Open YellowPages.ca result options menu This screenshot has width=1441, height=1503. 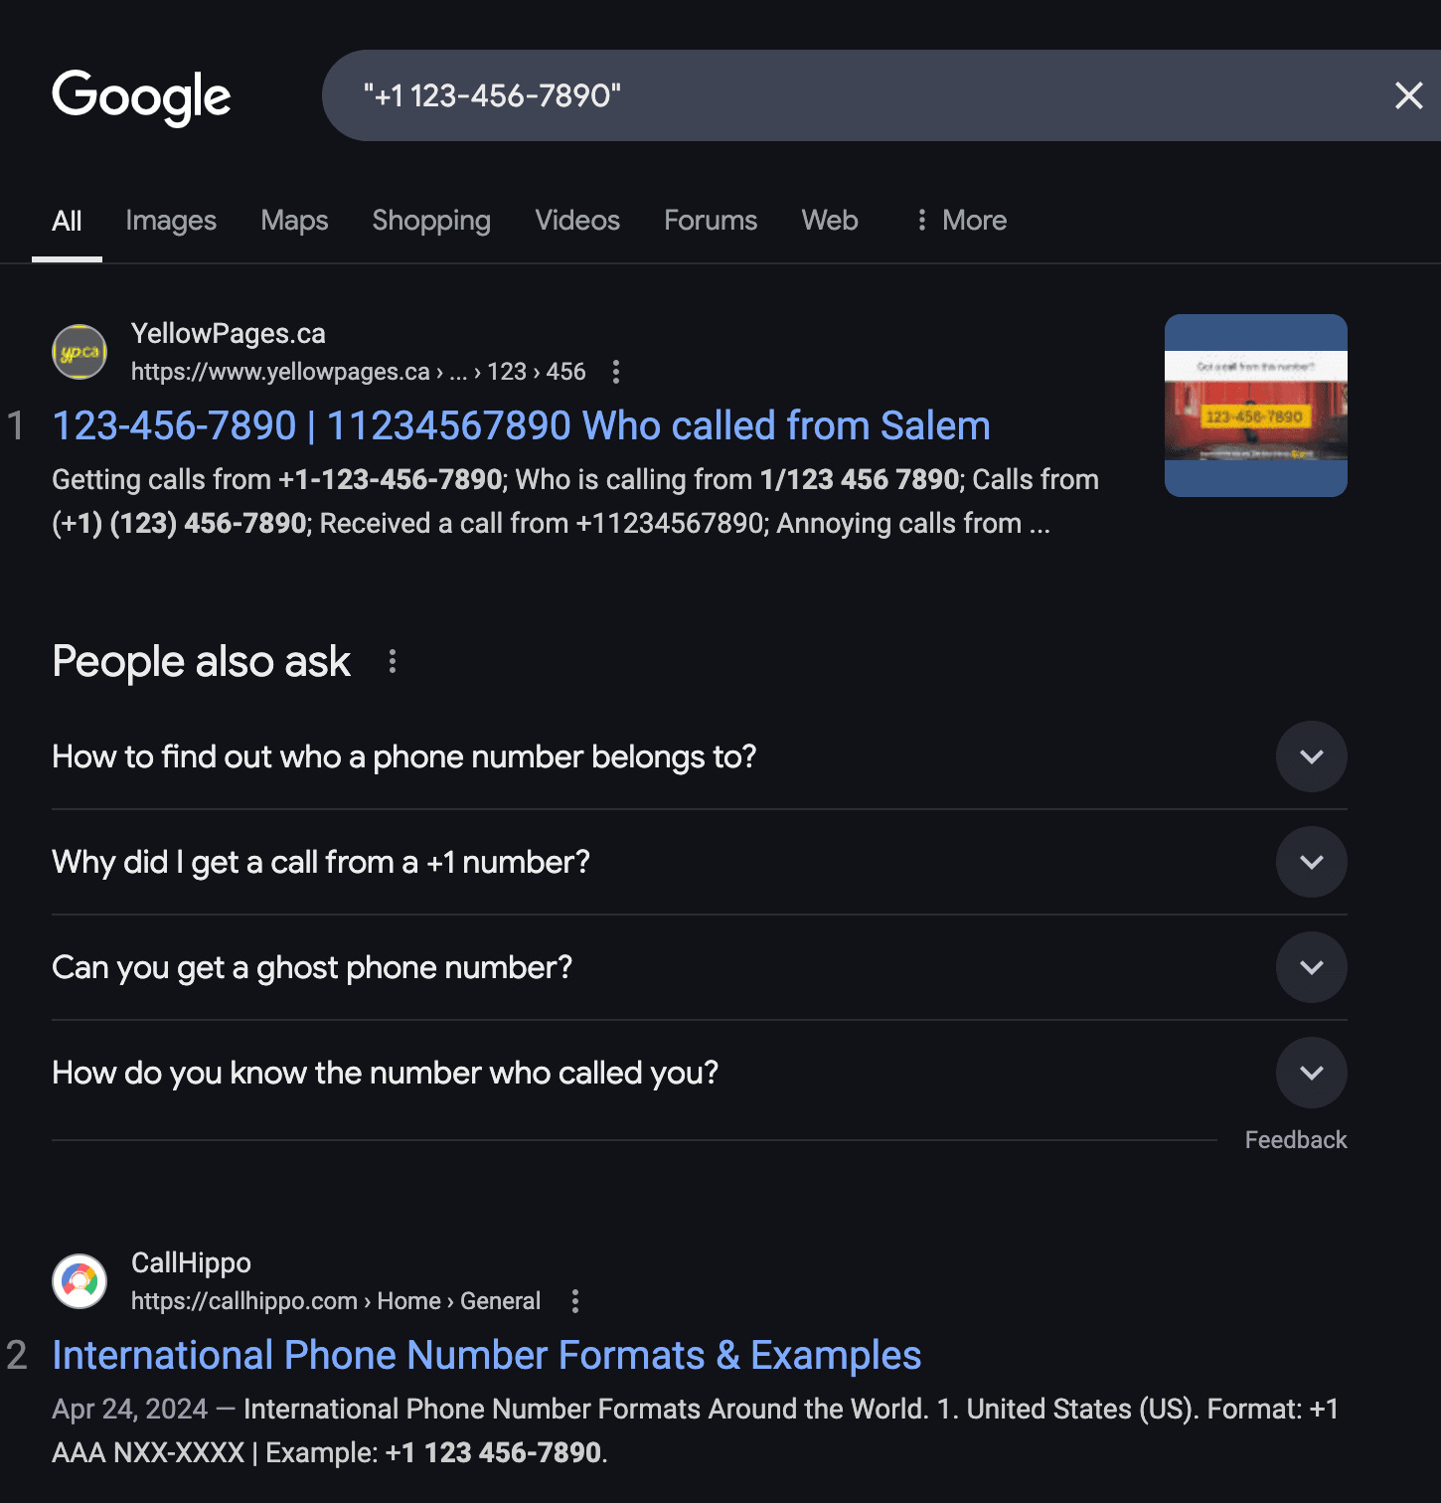pos(616,372)
